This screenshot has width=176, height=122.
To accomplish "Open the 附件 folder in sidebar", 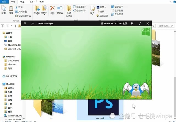I will tap(8, 68).
